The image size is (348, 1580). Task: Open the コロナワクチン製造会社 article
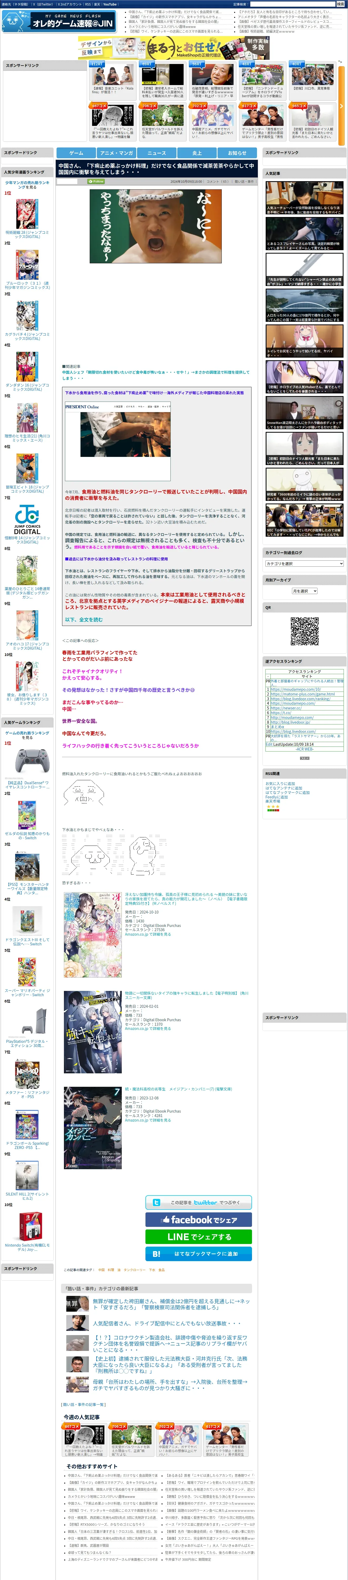(171, 1343)
